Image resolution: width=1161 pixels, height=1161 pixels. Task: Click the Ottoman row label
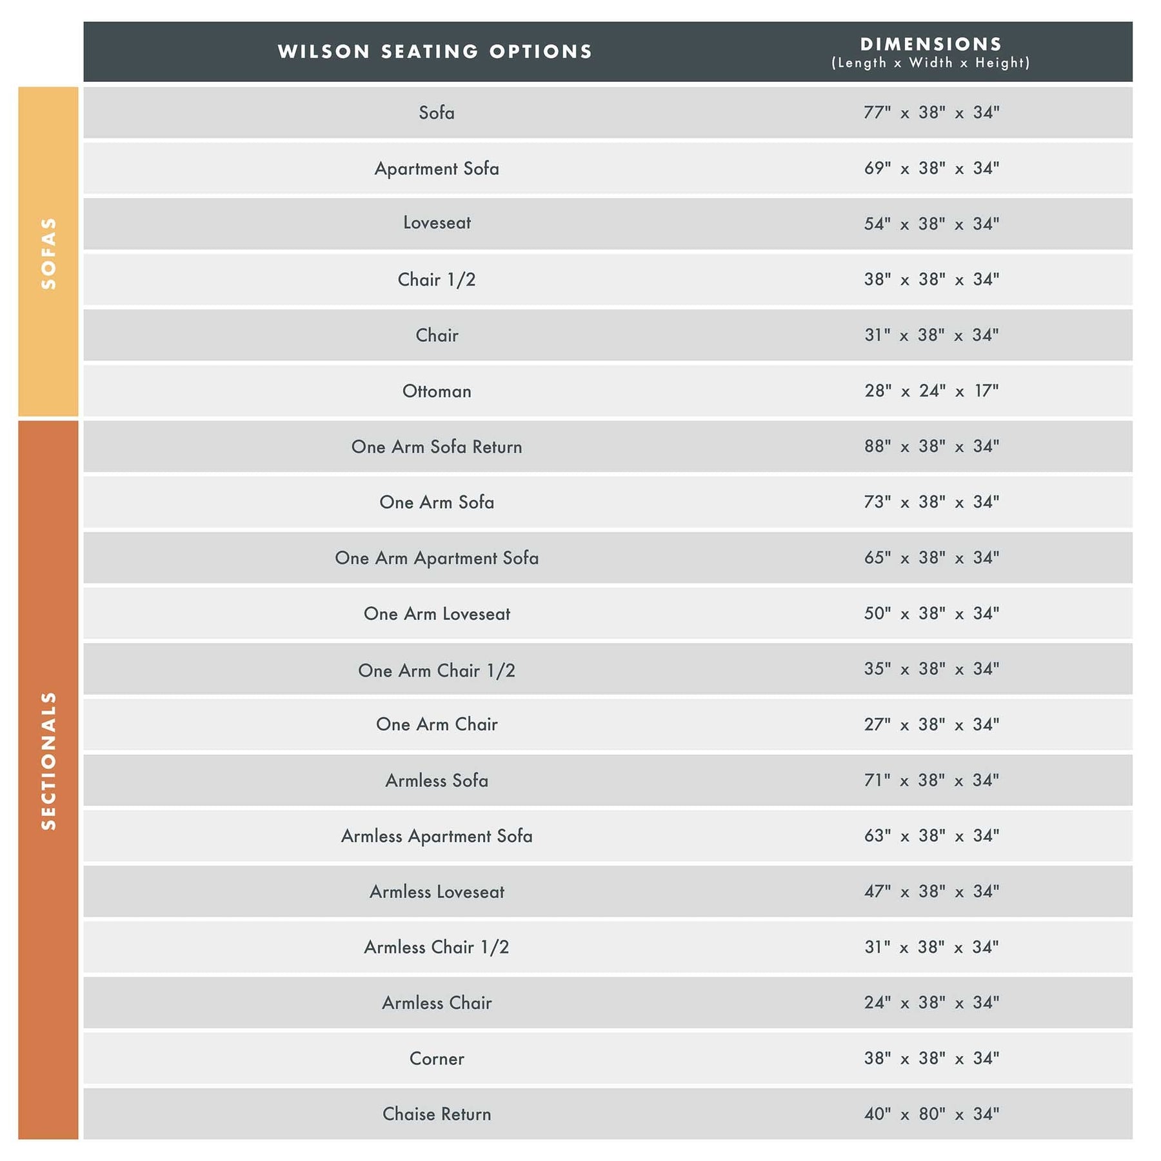[437, 391]
